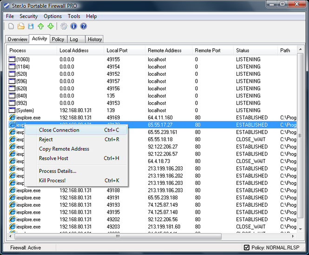Click the horizontal scrollbar right arrow
The width and height of the screenshot is (309, 255).
click(293, 236)
